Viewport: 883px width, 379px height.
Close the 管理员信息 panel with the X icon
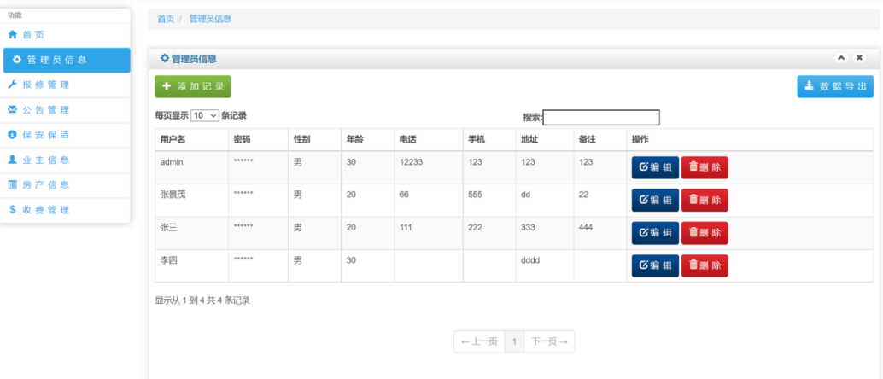tap(859, 58)
